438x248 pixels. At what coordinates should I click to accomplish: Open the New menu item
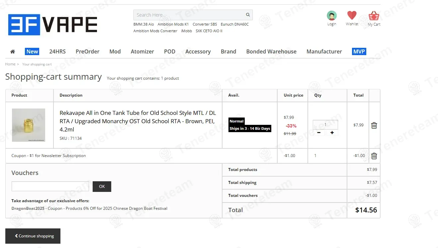[x=32, y=51]
